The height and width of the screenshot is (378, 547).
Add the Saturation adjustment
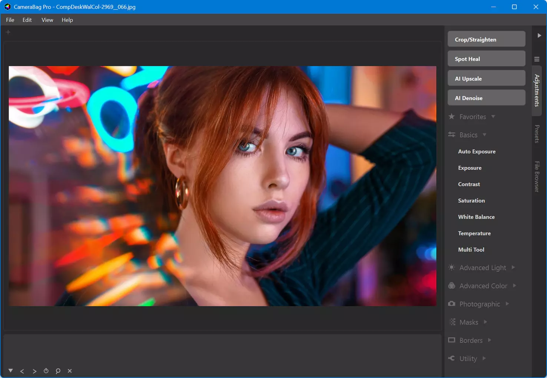point(471,200)
